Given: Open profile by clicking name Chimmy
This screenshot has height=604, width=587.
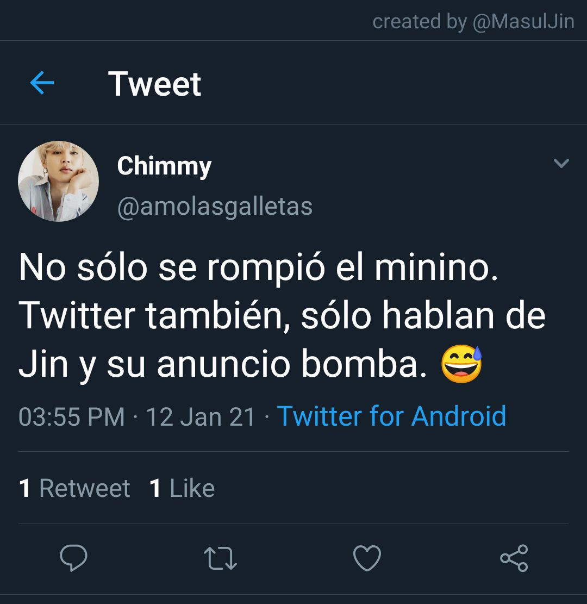Looking at the screenshot, I should point(164,166).
